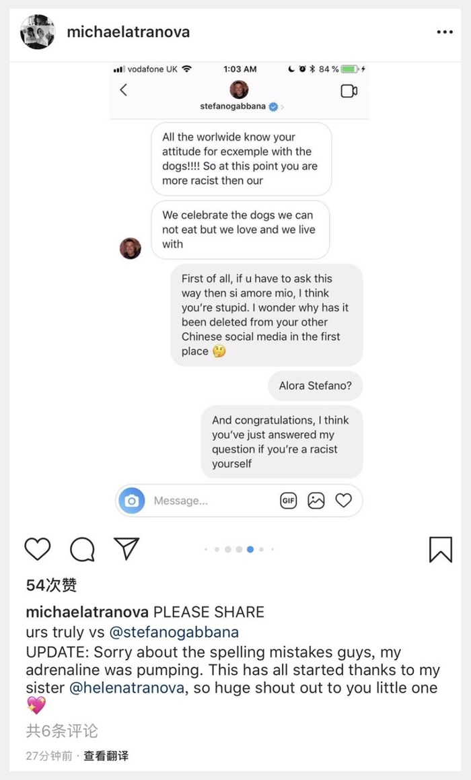The image size is (471, 780).
Task: Follow the @helenatranova mention link
Action: click(126, 688)
